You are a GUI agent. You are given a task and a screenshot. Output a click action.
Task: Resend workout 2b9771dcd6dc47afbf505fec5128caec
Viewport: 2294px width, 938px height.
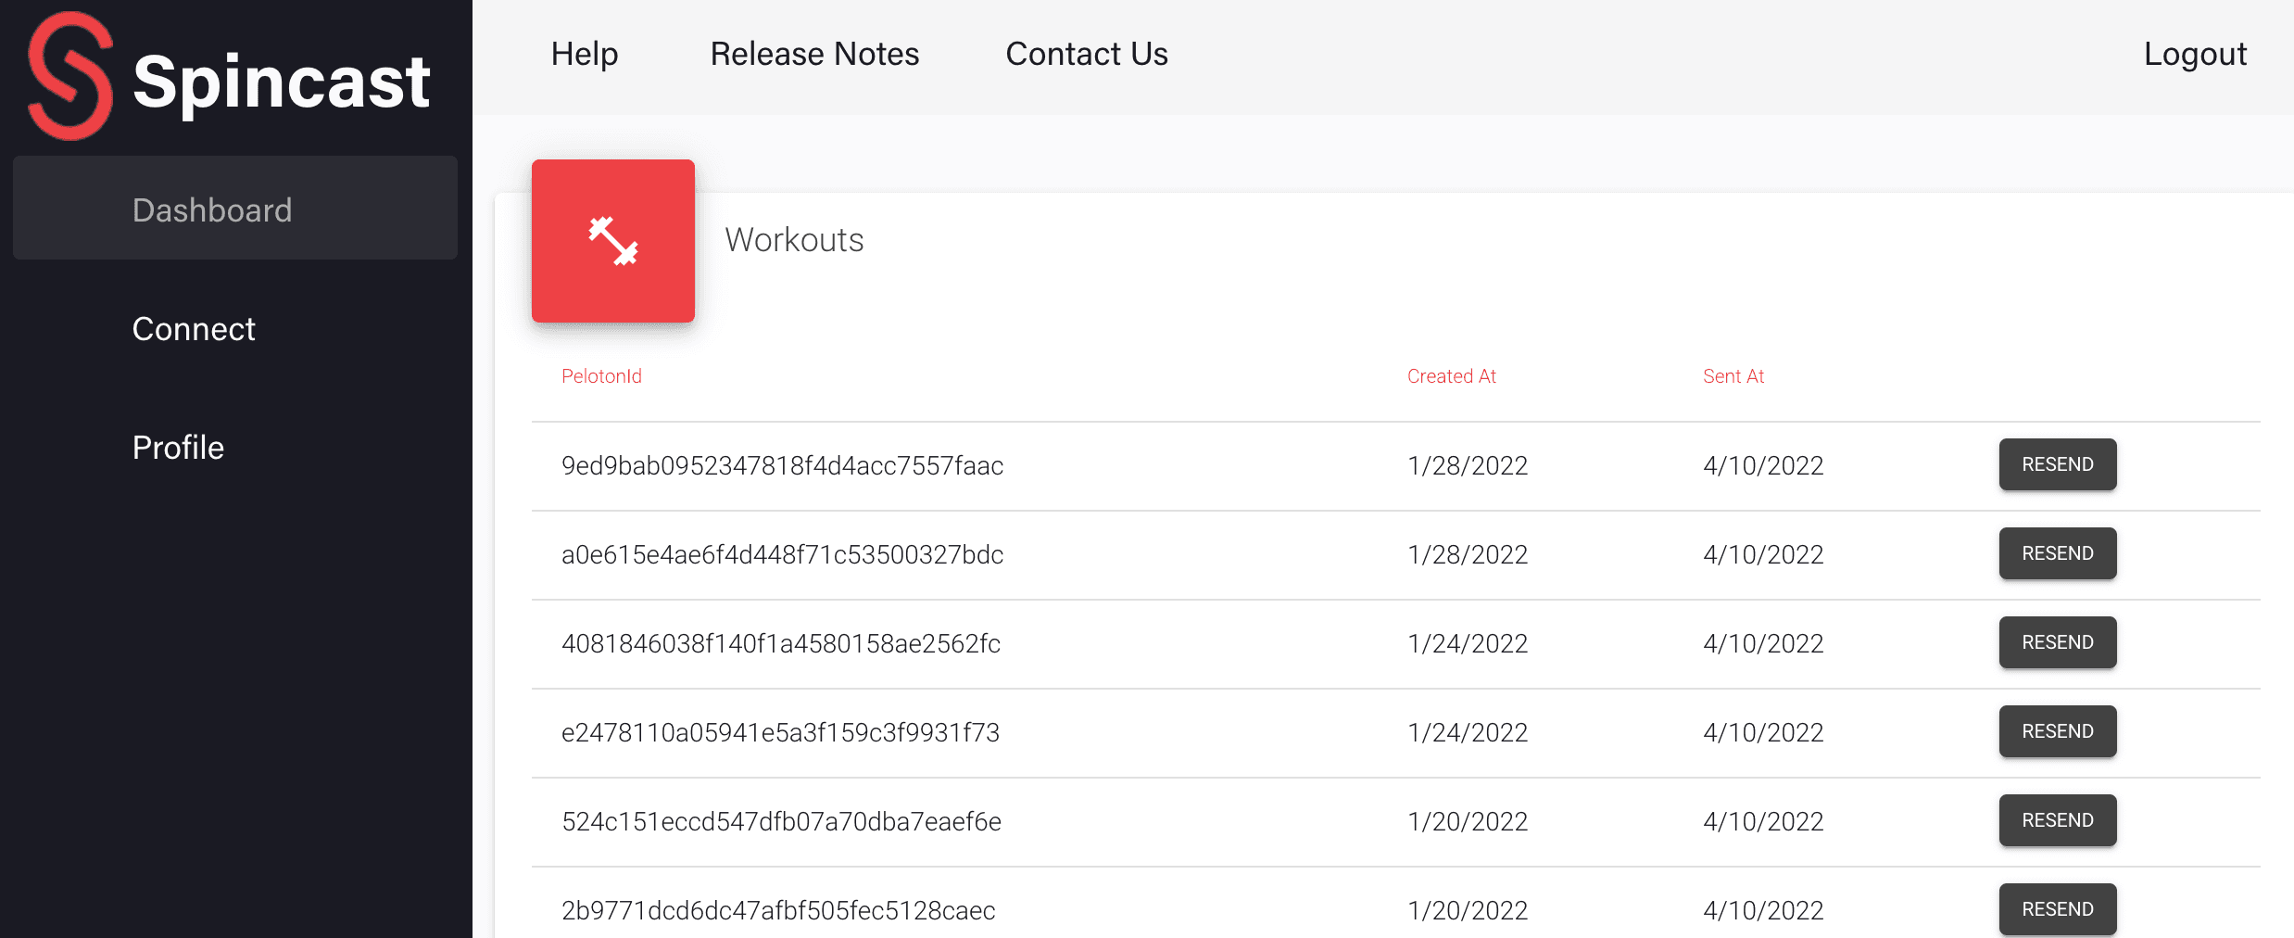click(x=2057, y=909)
